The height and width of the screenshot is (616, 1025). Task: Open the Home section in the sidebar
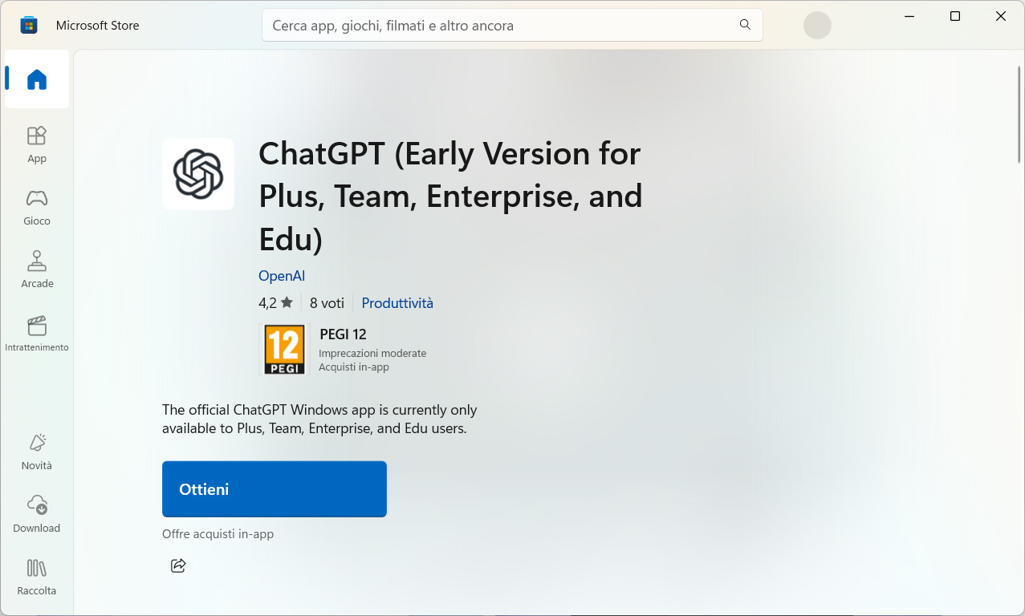37,79
